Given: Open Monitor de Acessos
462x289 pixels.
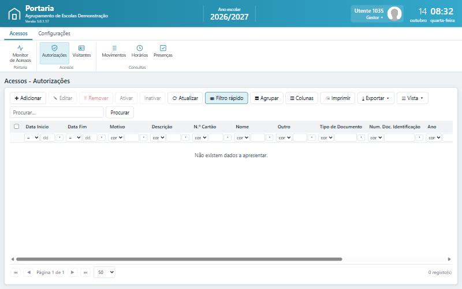Looking at the screenshot, I should pyautogui.click(x=20, y=53).
